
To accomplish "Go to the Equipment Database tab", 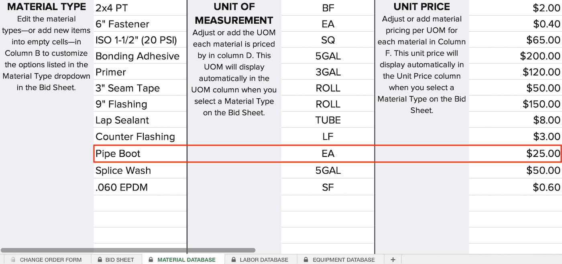I will click(x=343, y=260).
